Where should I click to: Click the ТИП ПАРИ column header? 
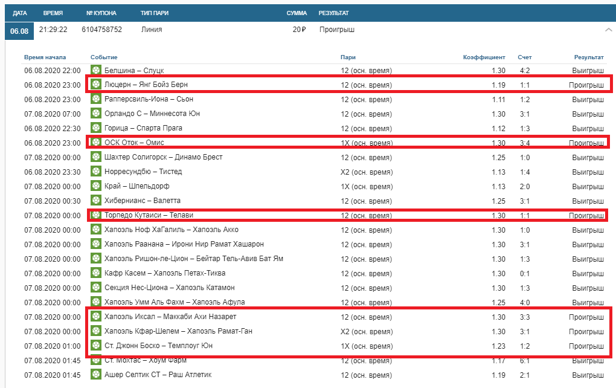(x=155, y=13)
